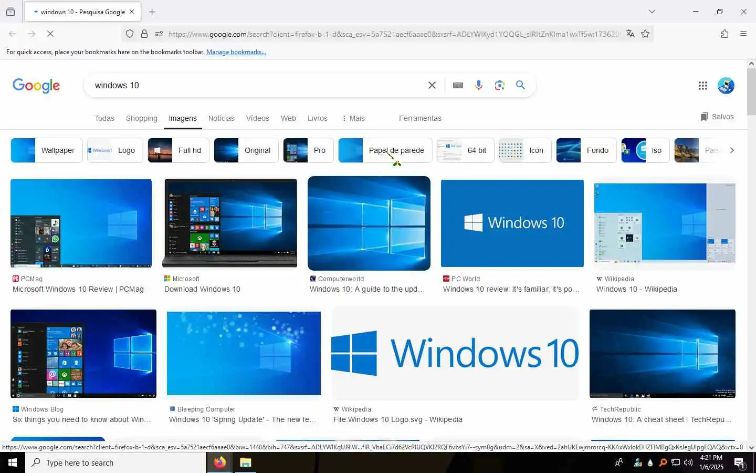Switch to the Livros tab

click(318, 118)
